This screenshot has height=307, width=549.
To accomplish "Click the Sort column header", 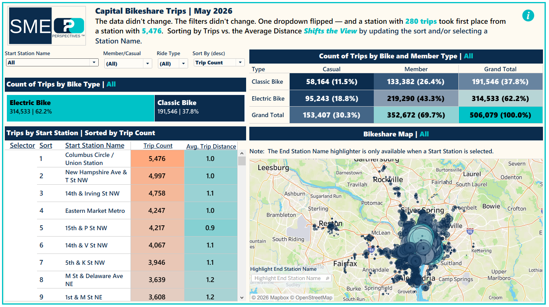I will point(46,146).
